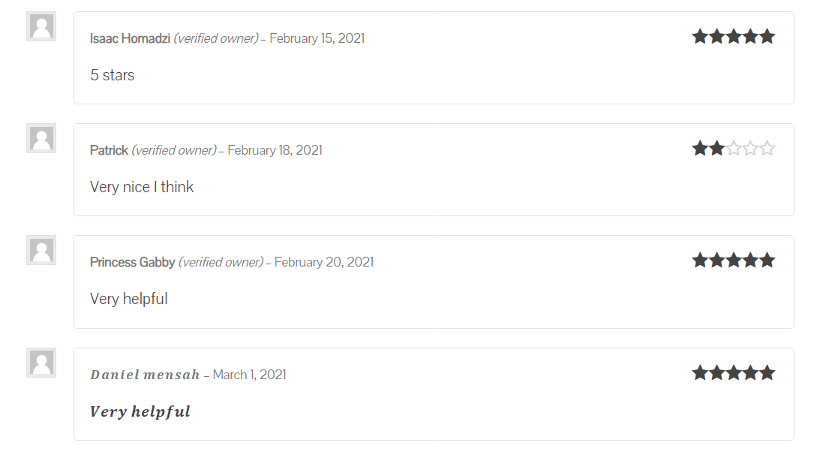
Task: Click the reviewer name Patrick
Action: [x=109, y=150]
